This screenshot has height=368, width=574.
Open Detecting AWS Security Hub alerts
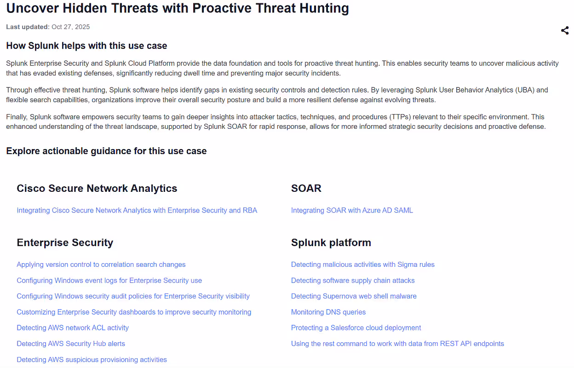coord(71,344)
